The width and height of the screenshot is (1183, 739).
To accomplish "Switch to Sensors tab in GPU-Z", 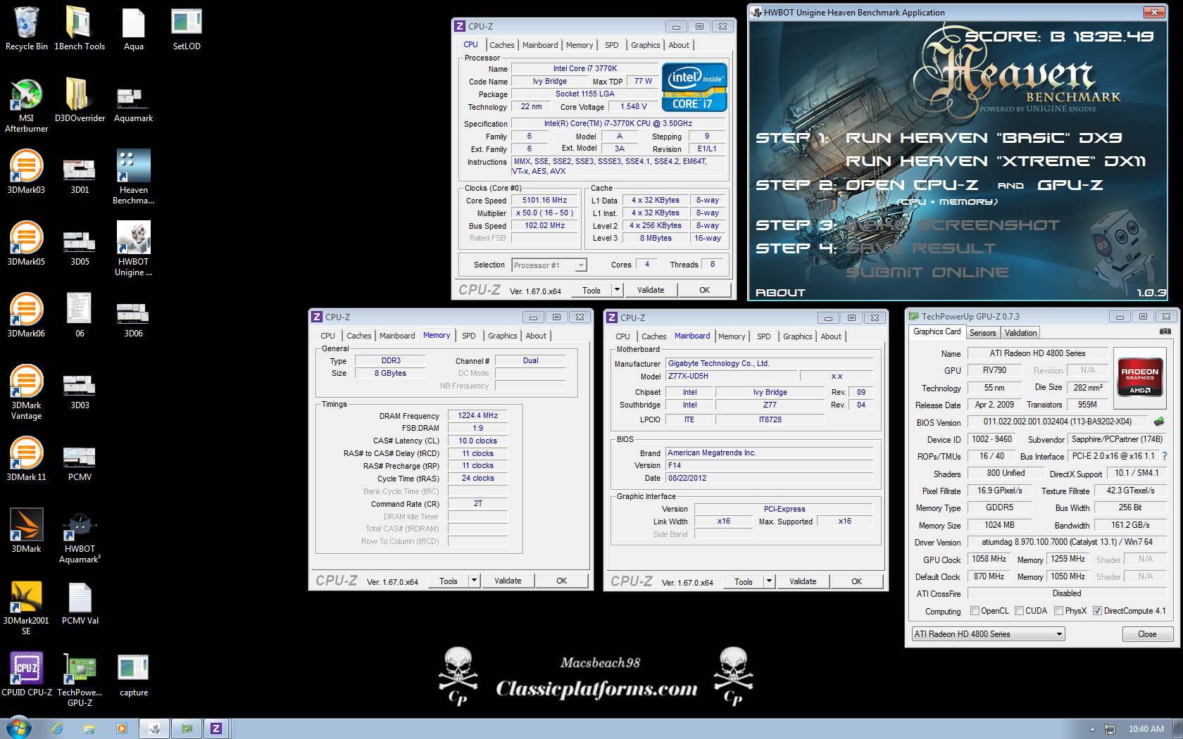I will tap(982, 333).
